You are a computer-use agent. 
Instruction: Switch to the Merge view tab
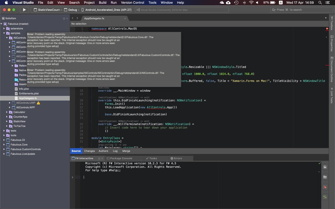click(126, 151)
